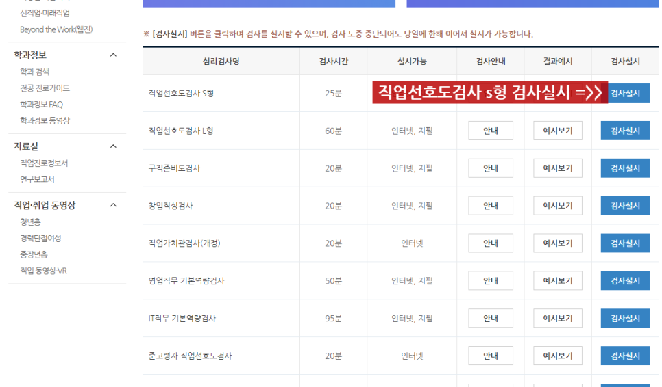
Task: Open 학과정보 FAQ link
Action: (41, 105)
